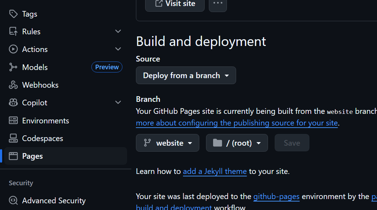Viewport: 377px width, 210px height.
Task: Open Advanced Security settings
Action: [x=65, y=200]
